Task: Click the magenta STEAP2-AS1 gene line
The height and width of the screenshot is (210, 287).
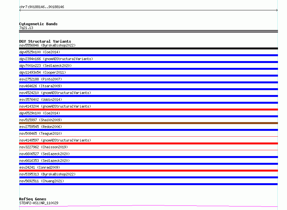Action: 148,206
